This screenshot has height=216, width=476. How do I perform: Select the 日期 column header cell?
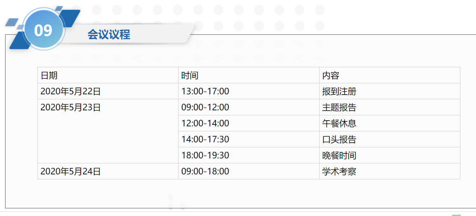point(108,75)
